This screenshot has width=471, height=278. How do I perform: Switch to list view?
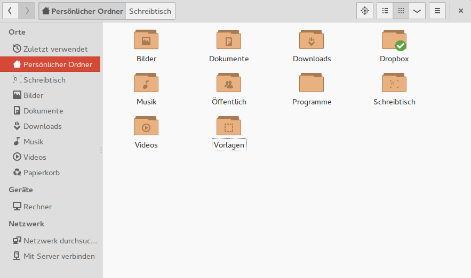tap(385, 11)
